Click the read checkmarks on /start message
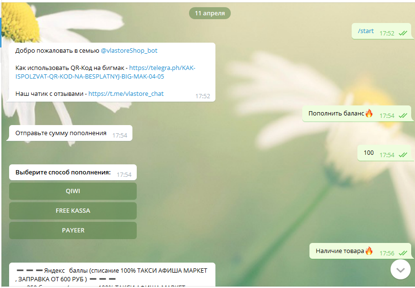This screenshot has width=415, height=288. click(403, 34)
